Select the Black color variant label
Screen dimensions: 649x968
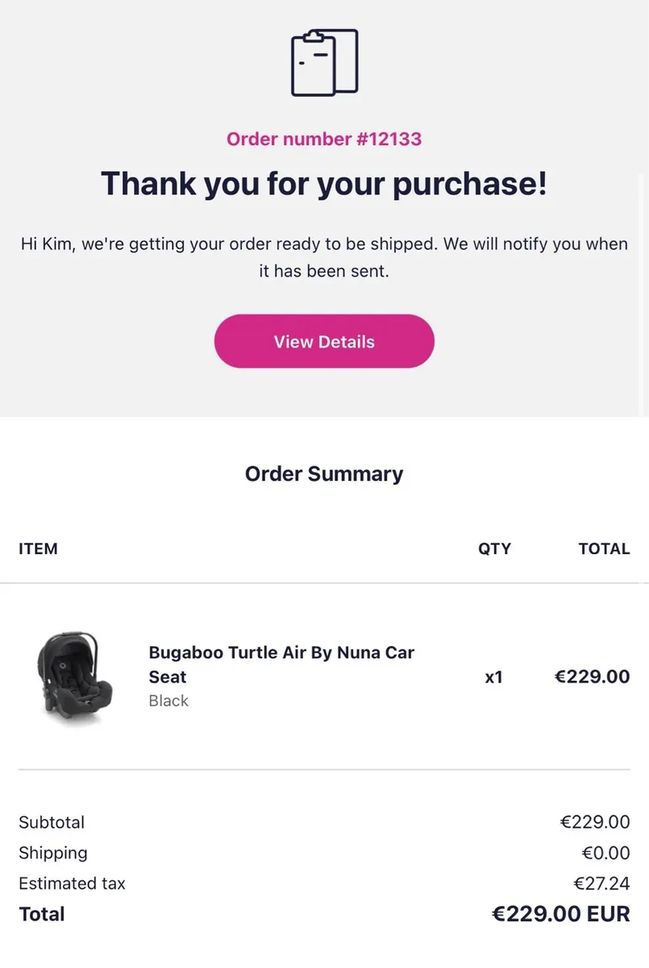[x=168, y=701]
